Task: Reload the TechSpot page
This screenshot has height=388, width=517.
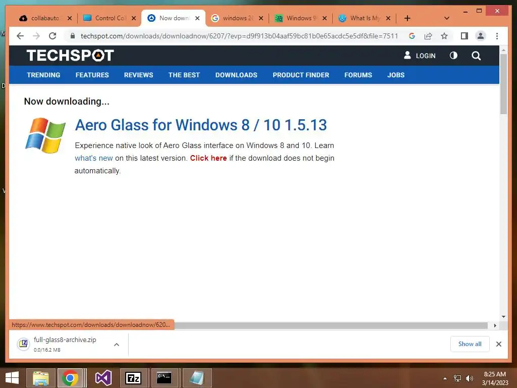Action: pos(53,36)
